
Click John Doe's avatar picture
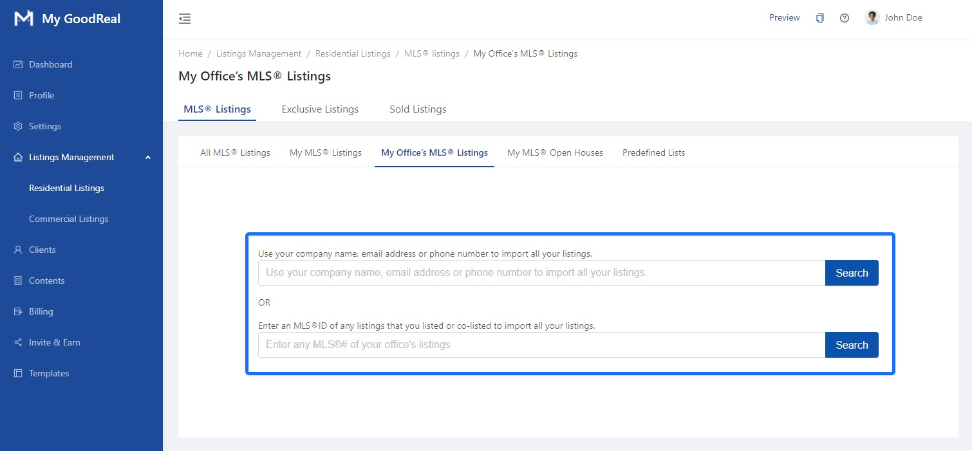(x=872, y=18)
